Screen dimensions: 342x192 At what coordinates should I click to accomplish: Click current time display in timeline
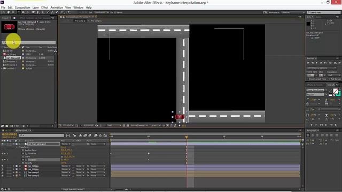[x=10, y=134]
